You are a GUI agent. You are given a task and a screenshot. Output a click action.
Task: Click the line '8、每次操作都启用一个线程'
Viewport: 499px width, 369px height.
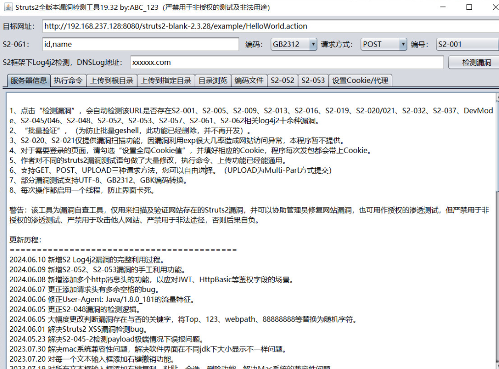pos(82,190)
